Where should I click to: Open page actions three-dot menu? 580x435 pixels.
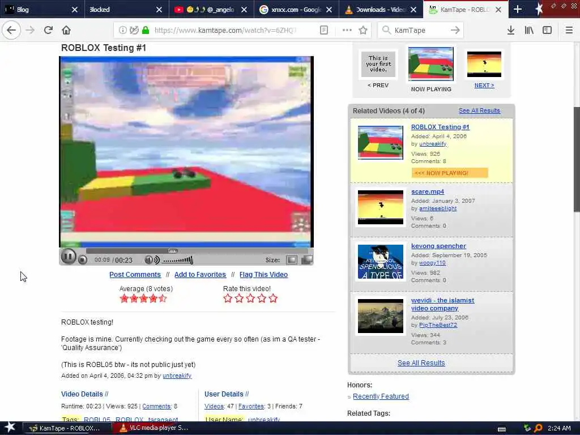(347, 30)
